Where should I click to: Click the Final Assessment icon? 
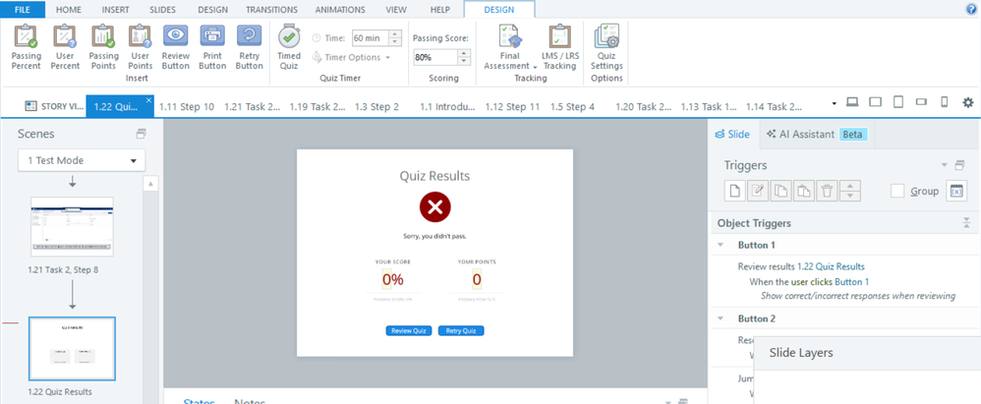pos(510,35)
